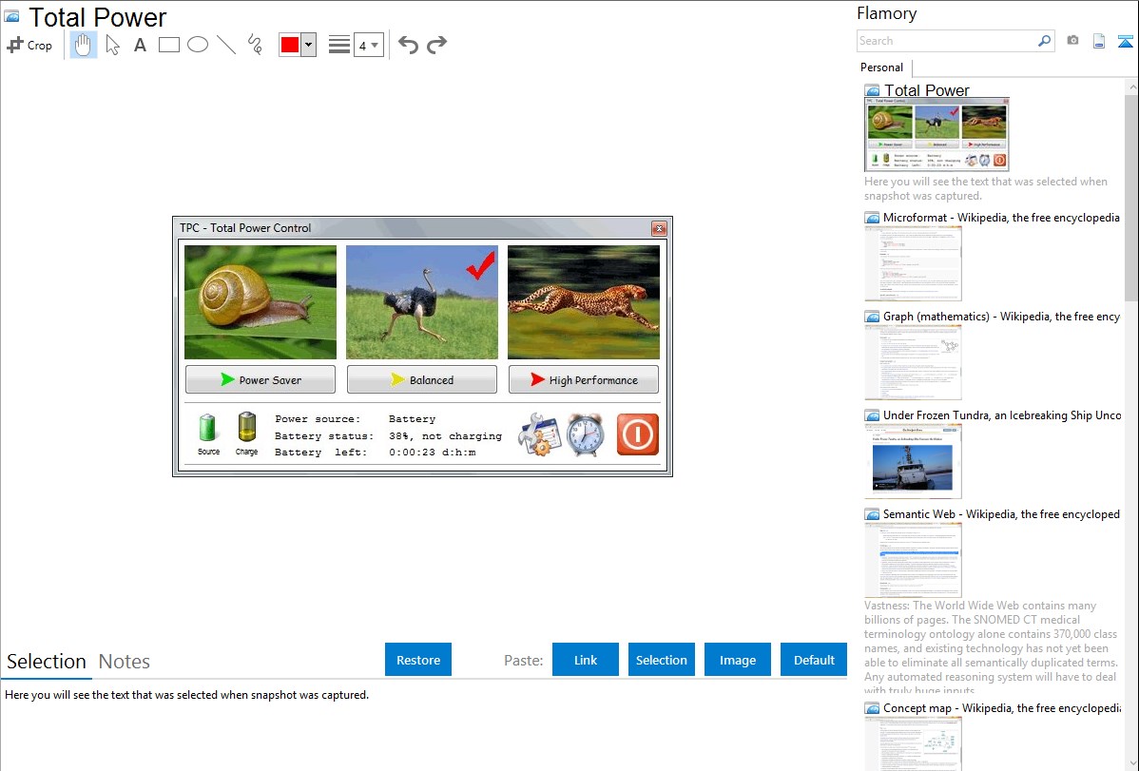Click the alarm clock scheduler icon
The width and height of the screenshot is (1139, 771).
pos(586,434)
